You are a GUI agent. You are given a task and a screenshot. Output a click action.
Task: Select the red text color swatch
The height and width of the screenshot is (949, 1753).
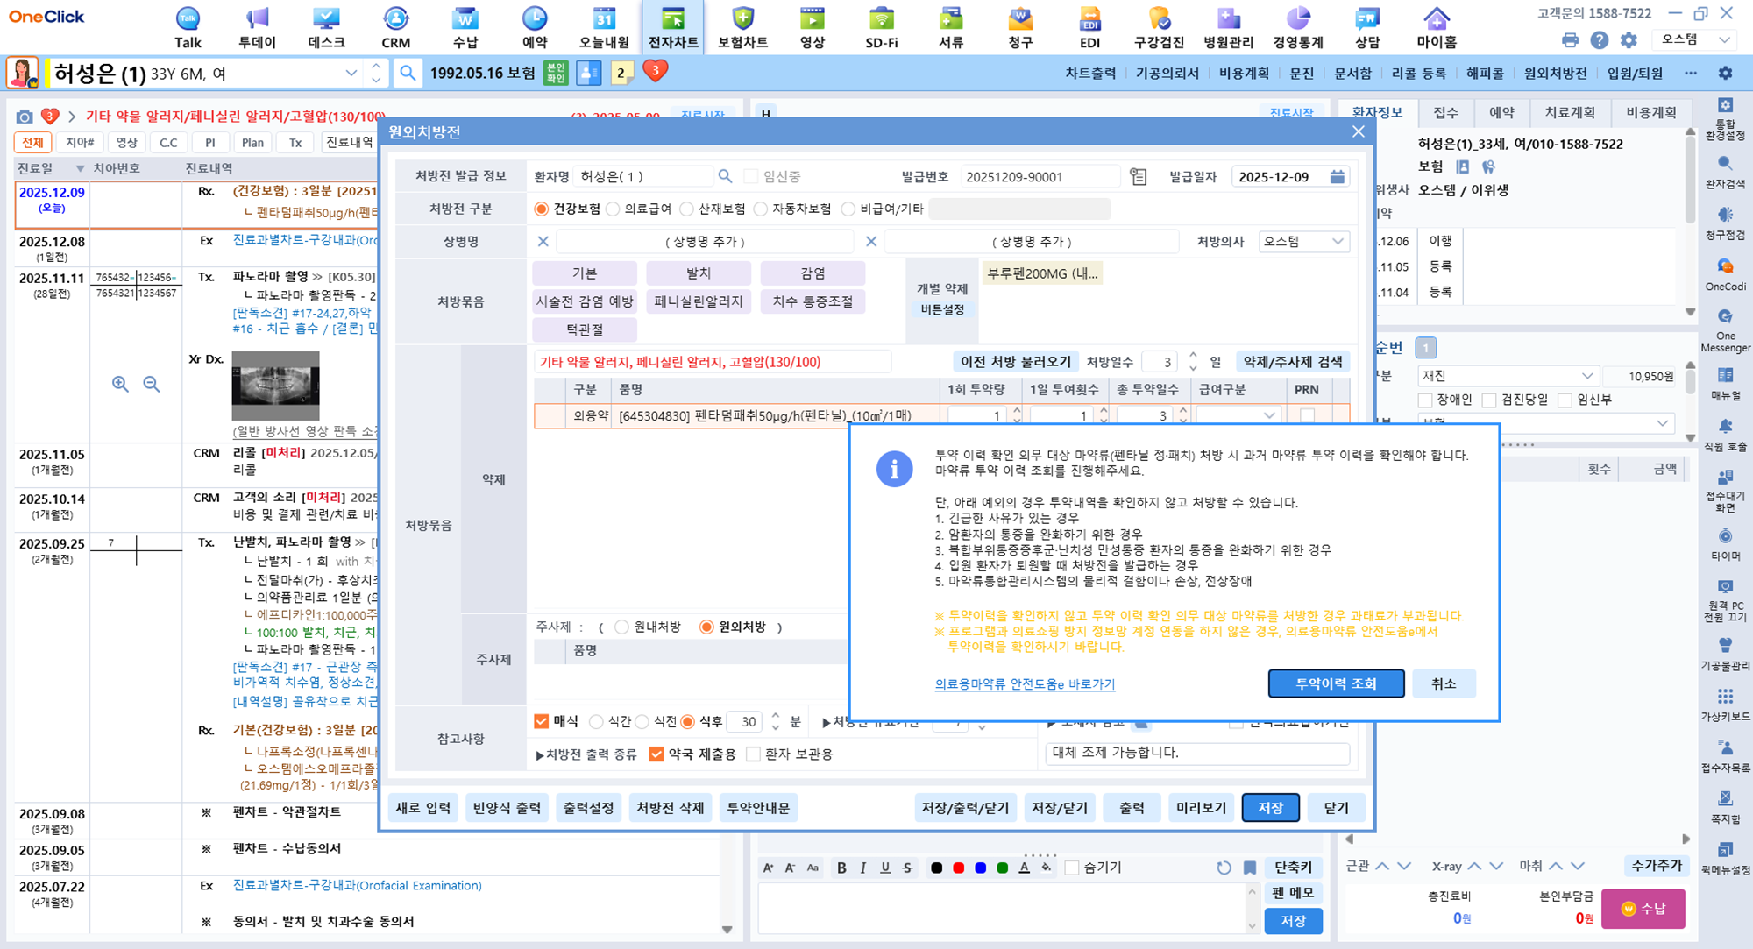tap(958, 868)
